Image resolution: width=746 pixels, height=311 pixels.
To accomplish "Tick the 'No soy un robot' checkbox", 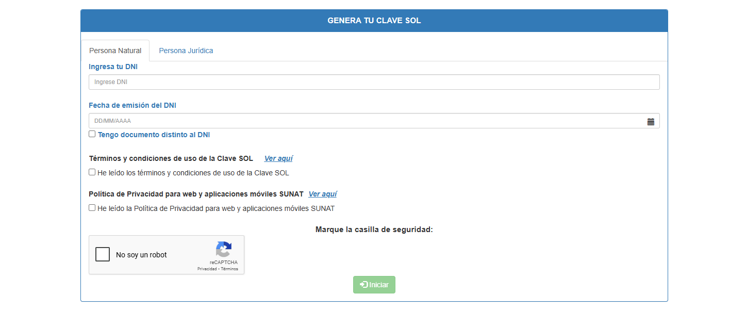I will pyautogui.click(x=103, y=254).
